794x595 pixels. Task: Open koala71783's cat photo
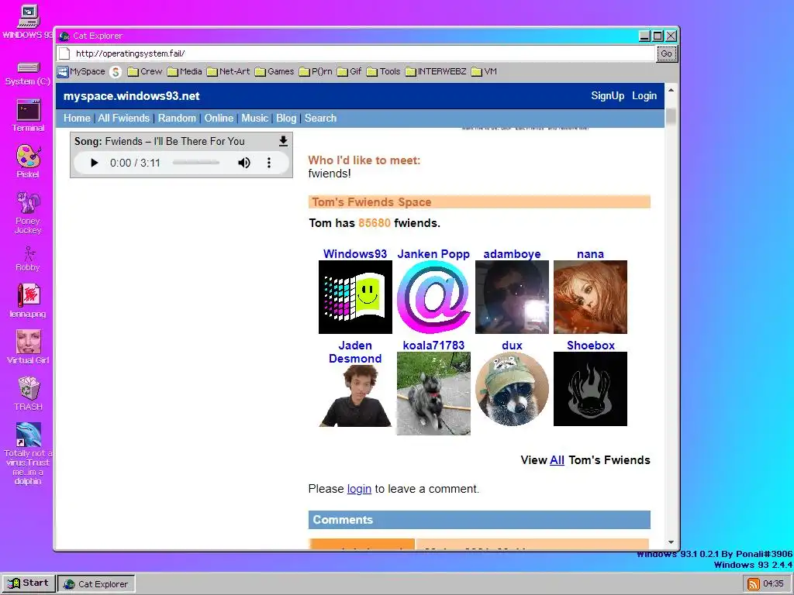[433, 394]
